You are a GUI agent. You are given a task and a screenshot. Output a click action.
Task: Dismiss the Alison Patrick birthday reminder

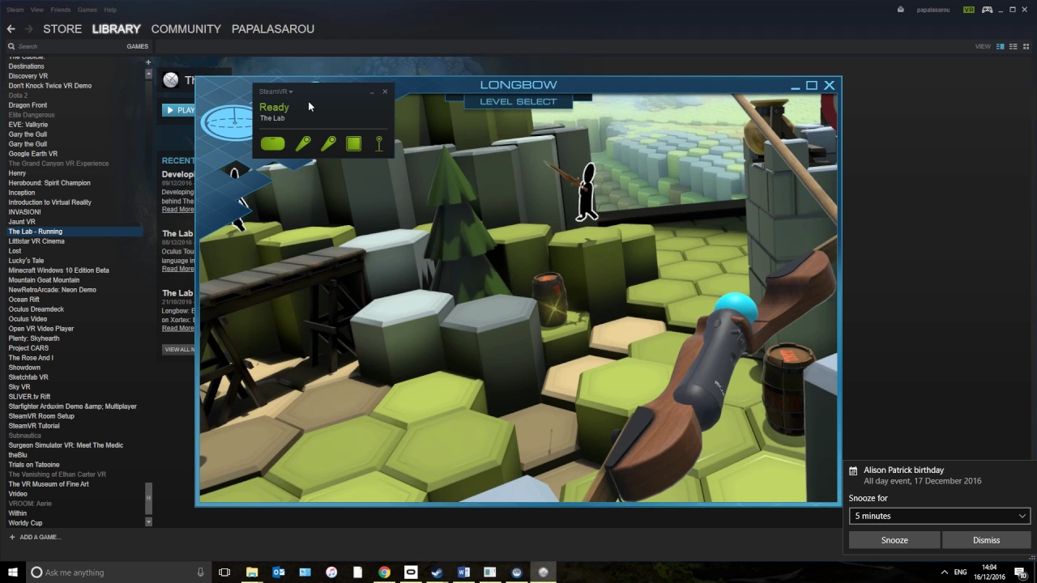986,540
